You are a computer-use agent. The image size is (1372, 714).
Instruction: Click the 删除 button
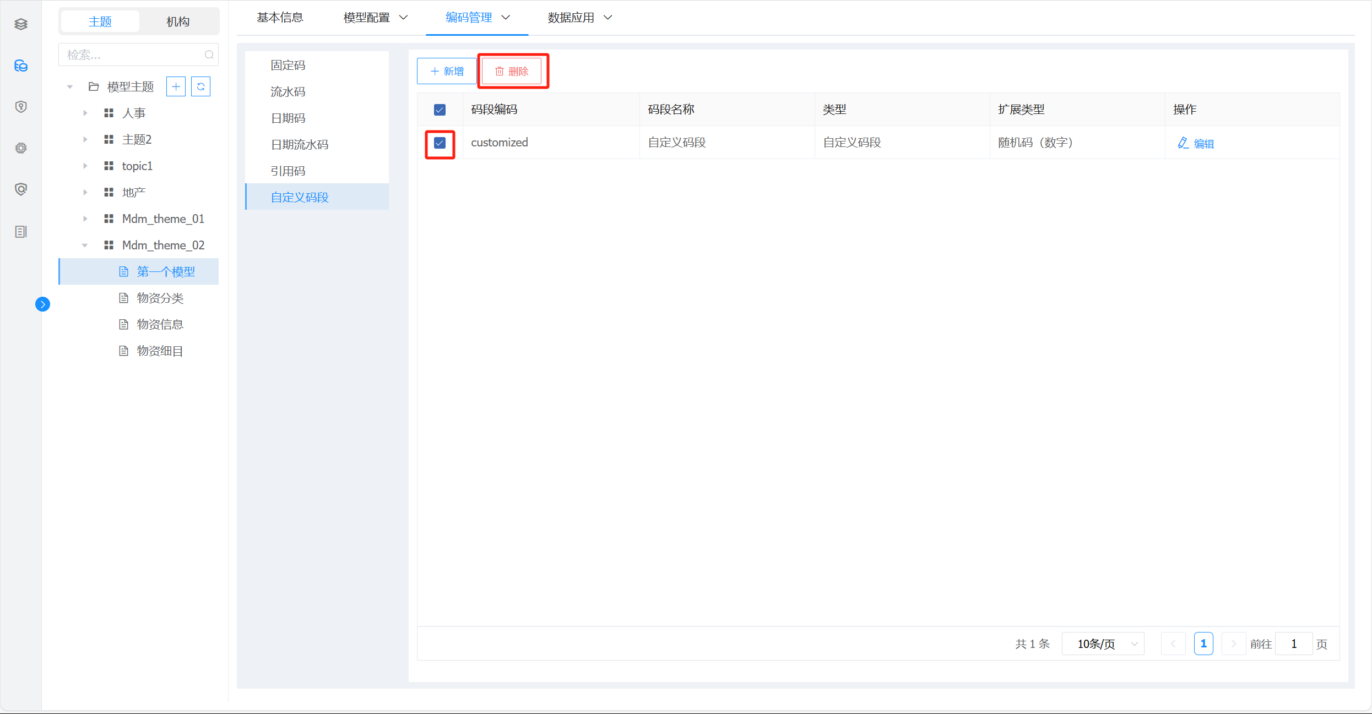512,71
